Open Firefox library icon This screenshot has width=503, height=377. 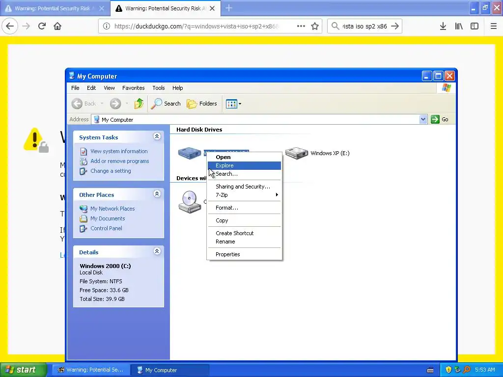click(459, 27)
